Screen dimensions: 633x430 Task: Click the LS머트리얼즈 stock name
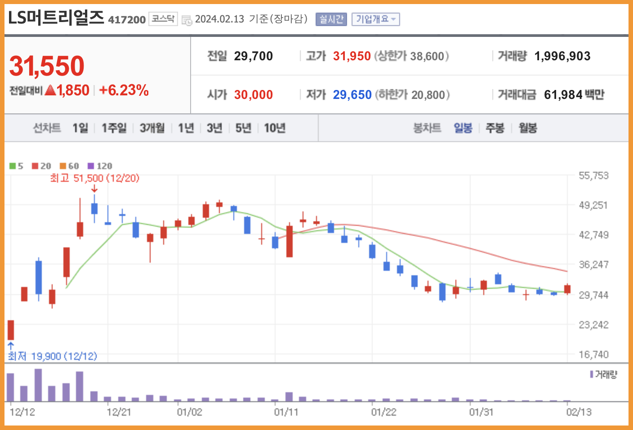pyautogui.click(x=56, y=18)
